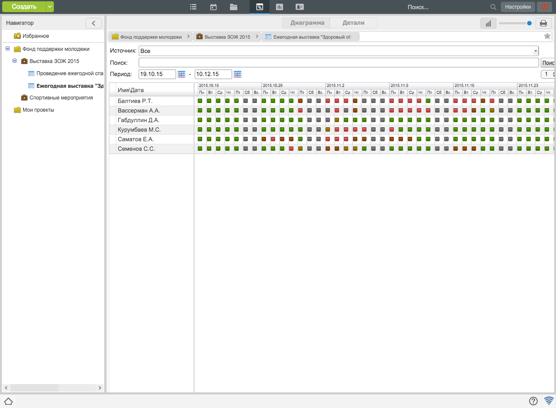Viewport: 556px width, 408px height.
Task: Open the contacts card icon
Action: (299, 7)
